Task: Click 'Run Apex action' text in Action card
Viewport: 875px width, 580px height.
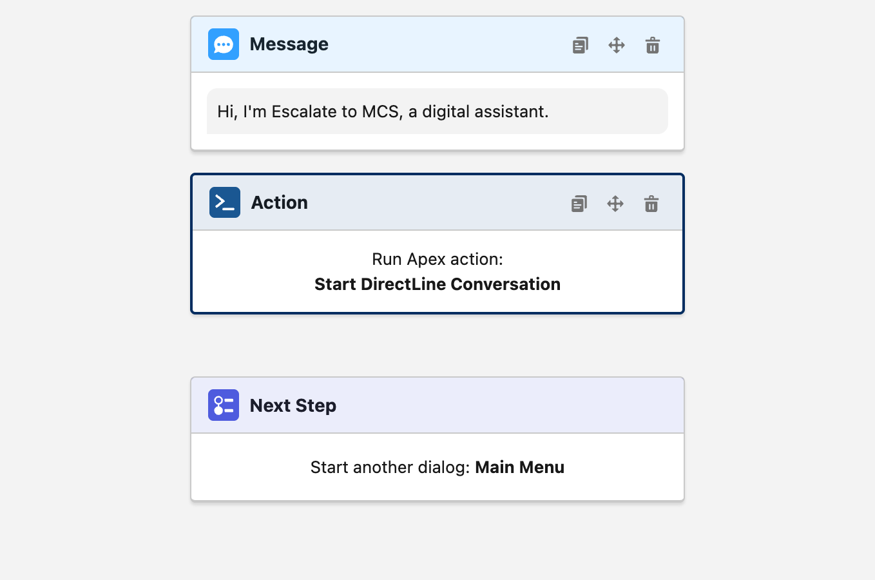Action: pyautogui.click(x=437, y=259)
